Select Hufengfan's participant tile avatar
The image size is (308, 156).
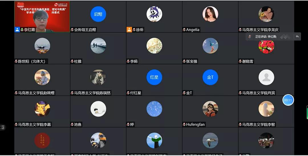(210, 109)
